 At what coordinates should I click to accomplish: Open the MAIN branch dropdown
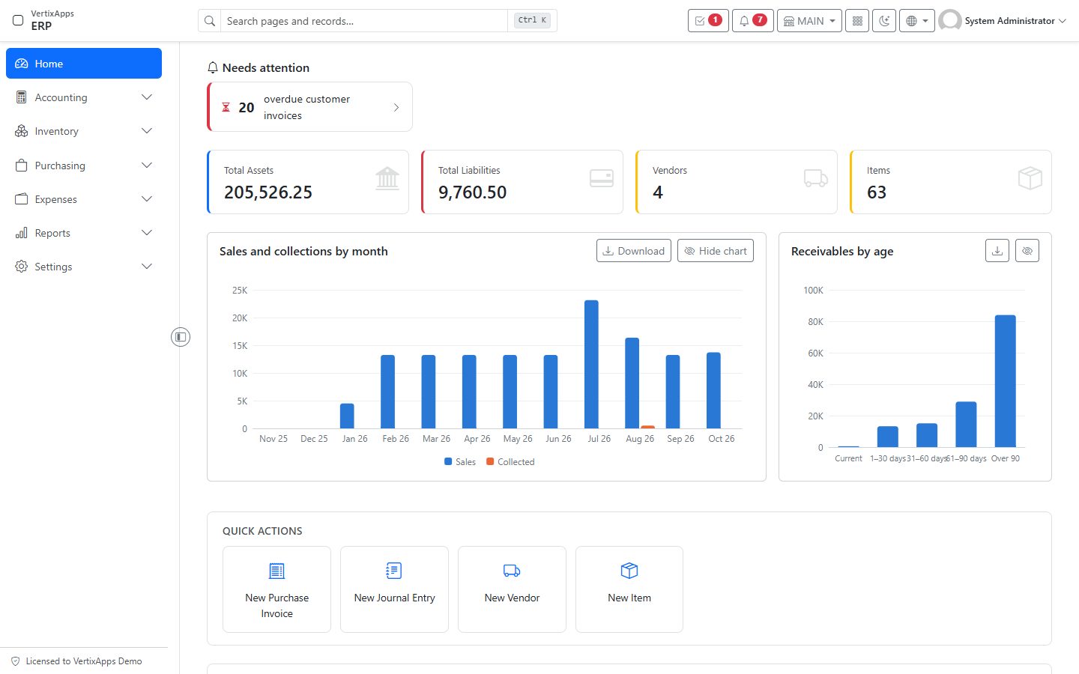pyautogui.click(x=809, y=21)
